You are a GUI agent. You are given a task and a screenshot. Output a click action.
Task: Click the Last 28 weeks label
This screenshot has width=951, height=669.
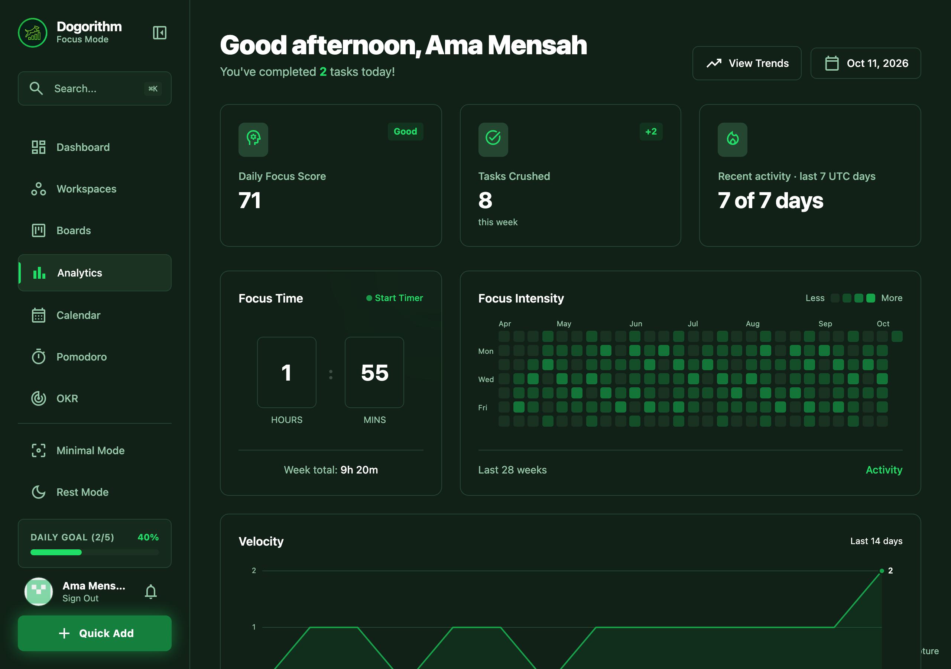(512, 470)
